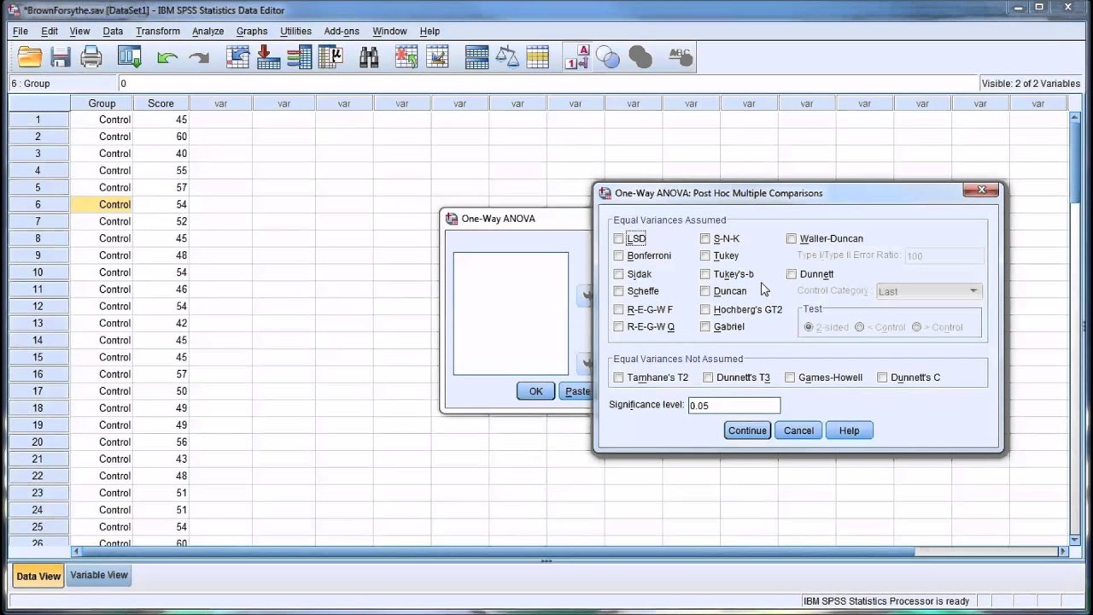This screenshot has height=615, width=1093.
Task: Click the Significance level input field
Action: 734,405
